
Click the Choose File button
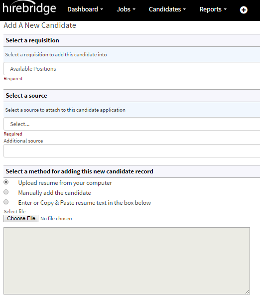coord(21,218)
